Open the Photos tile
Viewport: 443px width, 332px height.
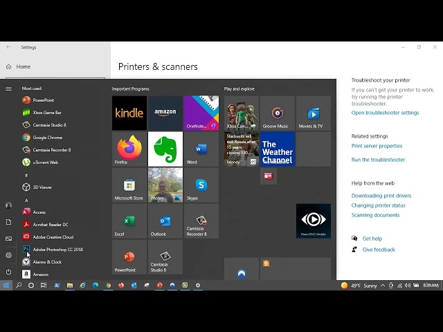point(165,185)
